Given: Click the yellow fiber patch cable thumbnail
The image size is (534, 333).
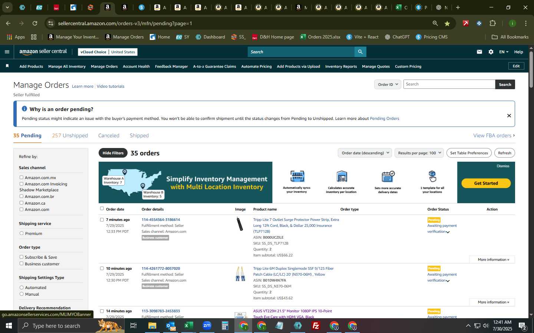Looking at the screenshot, I should coord(240,274).
